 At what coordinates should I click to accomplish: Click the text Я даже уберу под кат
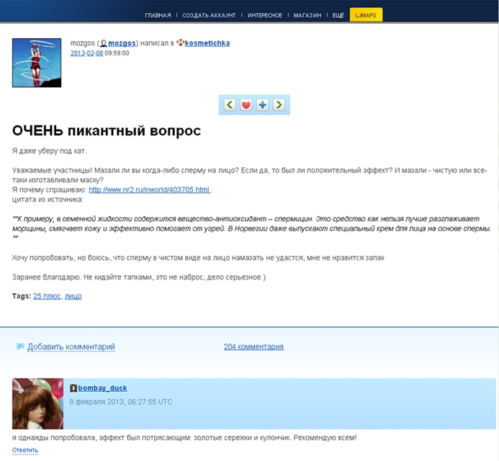tap(50, 151)
